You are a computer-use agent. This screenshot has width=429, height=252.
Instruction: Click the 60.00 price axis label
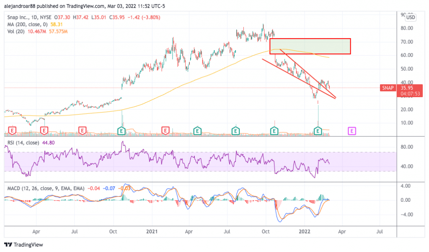pos(407,55)
